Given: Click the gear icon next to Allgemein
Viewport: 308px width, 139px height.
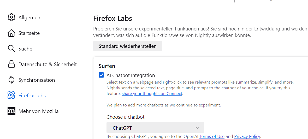Looking at the screenshot, I should pyautogui.click(x=11, y=17).
